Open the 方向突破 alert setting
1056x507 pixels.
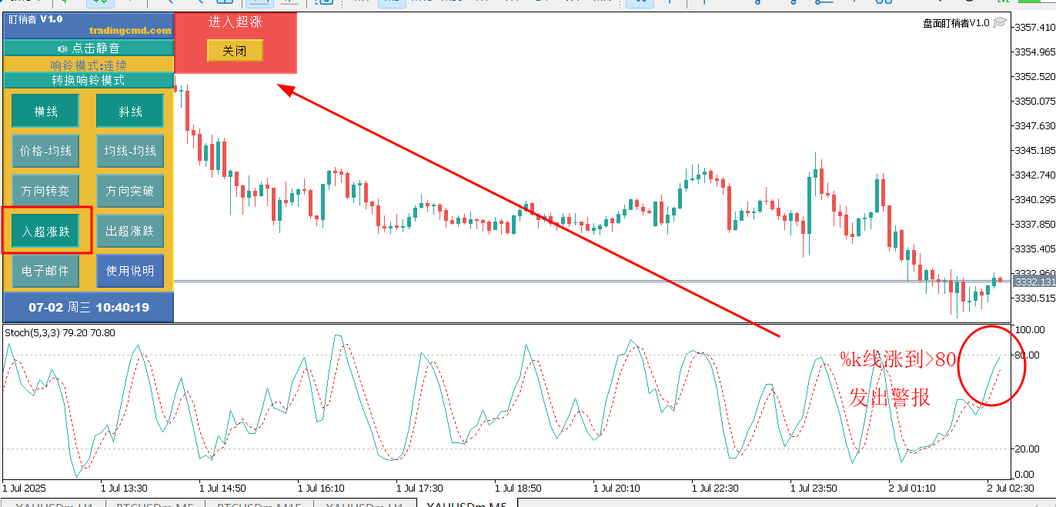[130, 191]
